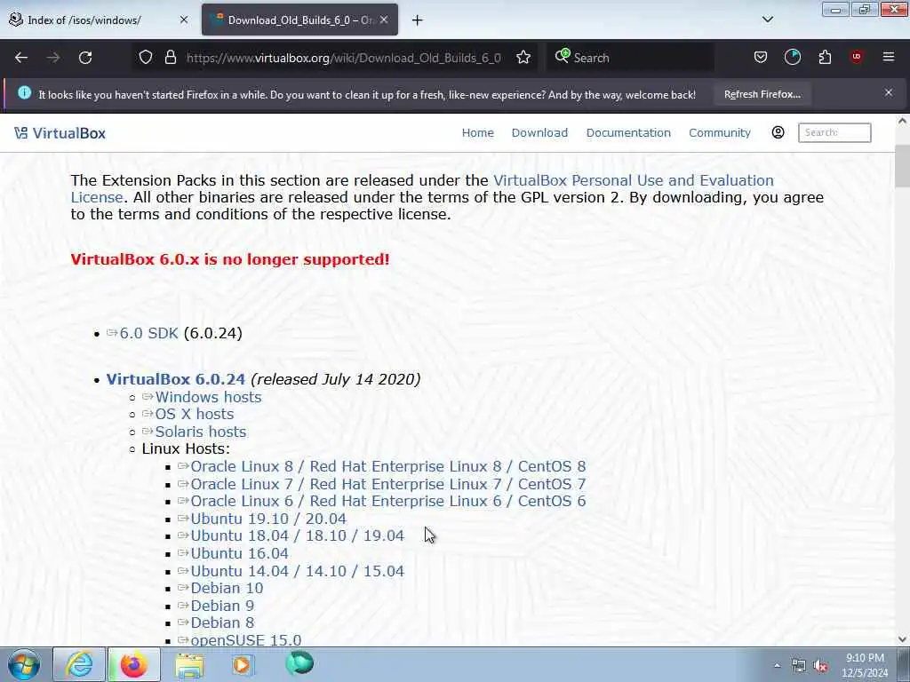Viewport: 910px width, 682px height.
Task: Open the openSUSE 15.0 package link
Action: 245,640
